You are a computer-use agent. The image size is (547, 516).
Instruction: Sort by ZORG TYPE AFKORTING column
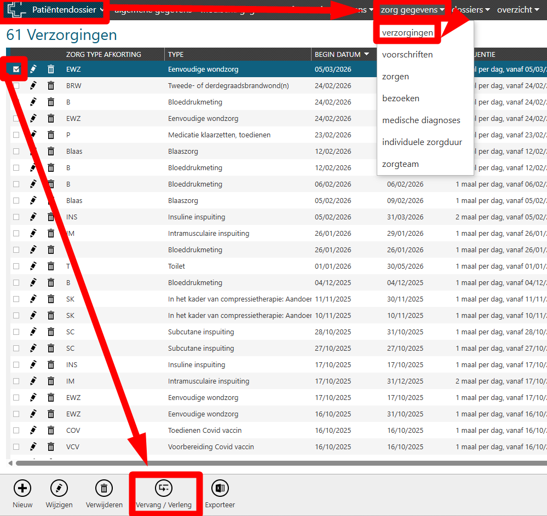103,54
